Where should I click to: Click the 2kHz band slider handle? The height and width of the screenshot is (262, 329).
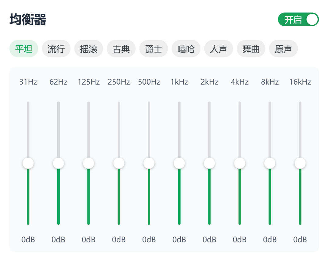(x=209, y=163)
